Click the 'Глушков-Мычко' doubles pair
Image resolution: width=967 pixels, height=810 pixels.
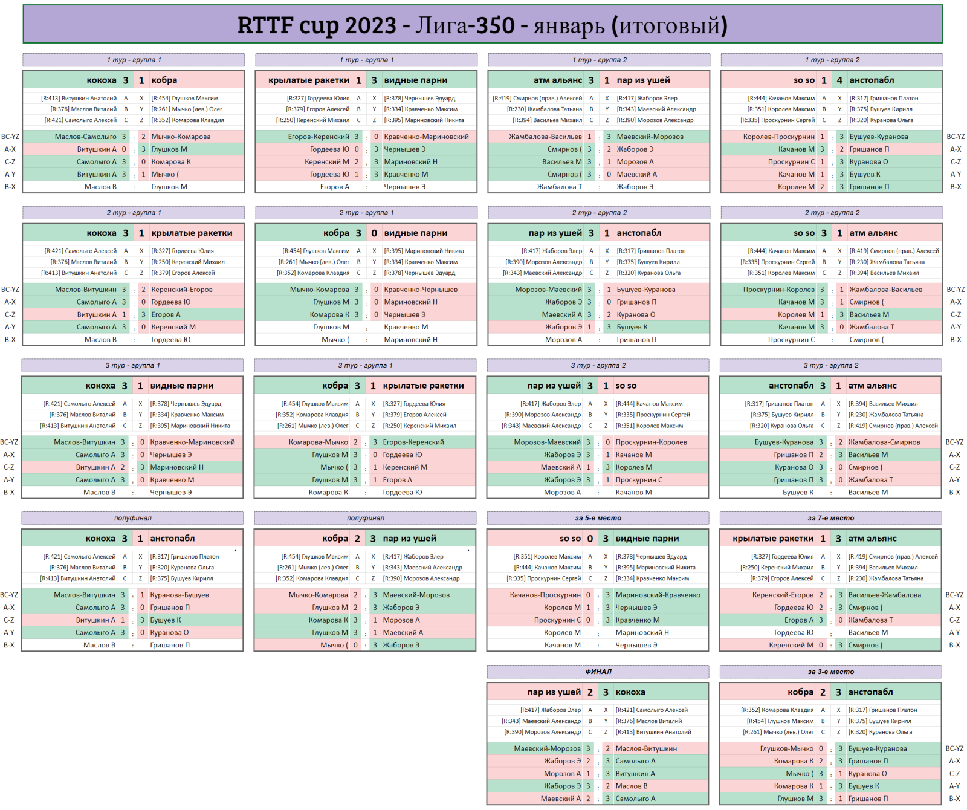click(x=786, y=748)
